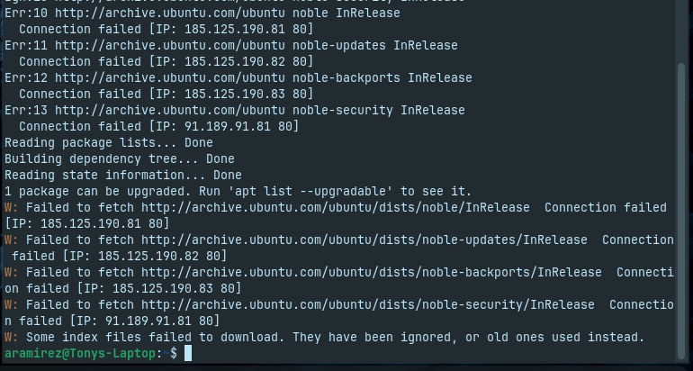Open the dists/noble-security/InRelease warning URL
This screenshot has width=693, height=371.
[368, 304]
